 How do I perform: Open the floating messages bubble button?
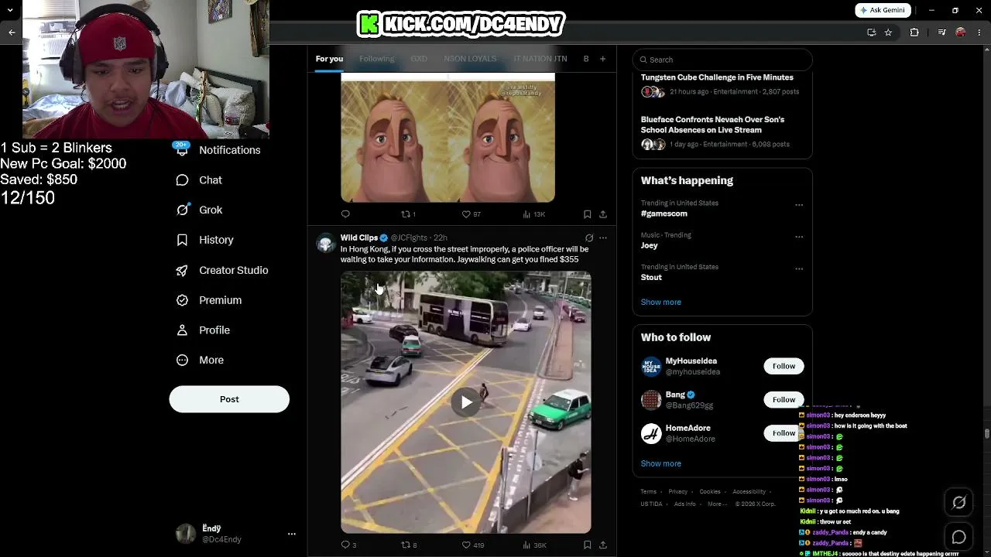click(x=958, y=537)
